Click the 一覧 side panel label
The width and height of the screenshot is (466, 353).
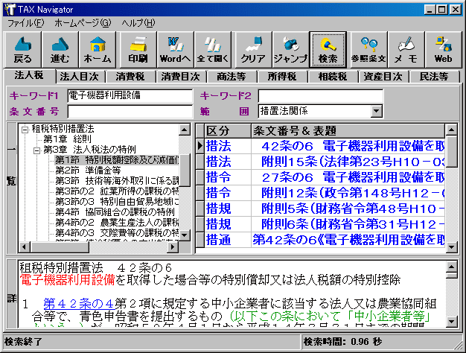[11, 188]
